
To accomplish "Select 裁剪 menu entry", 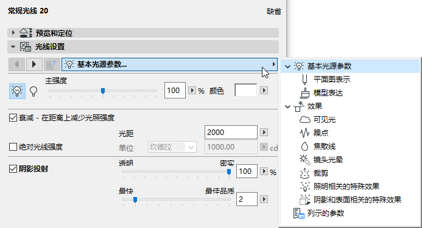I will click(x=321, y=173).
